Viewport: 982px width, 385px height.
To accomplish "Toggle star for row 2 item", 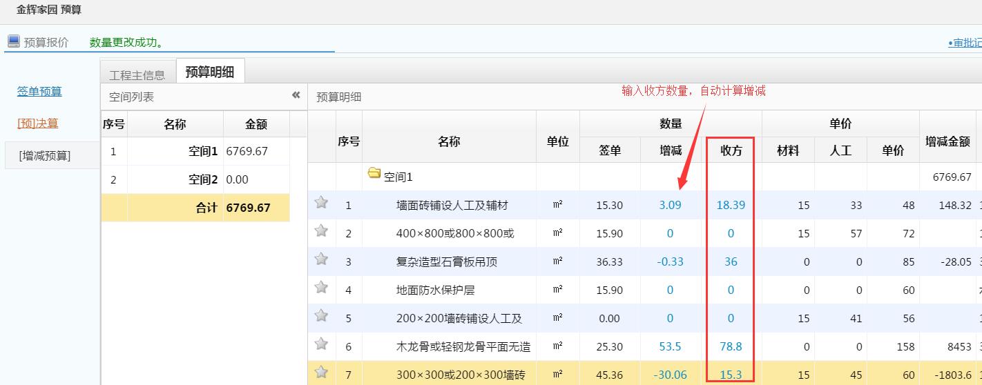I will click(321, 231).
